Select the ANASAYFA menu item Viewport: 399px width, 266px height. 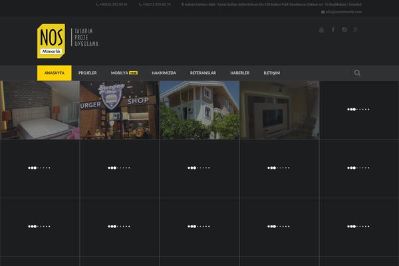(x=55, y=73)
